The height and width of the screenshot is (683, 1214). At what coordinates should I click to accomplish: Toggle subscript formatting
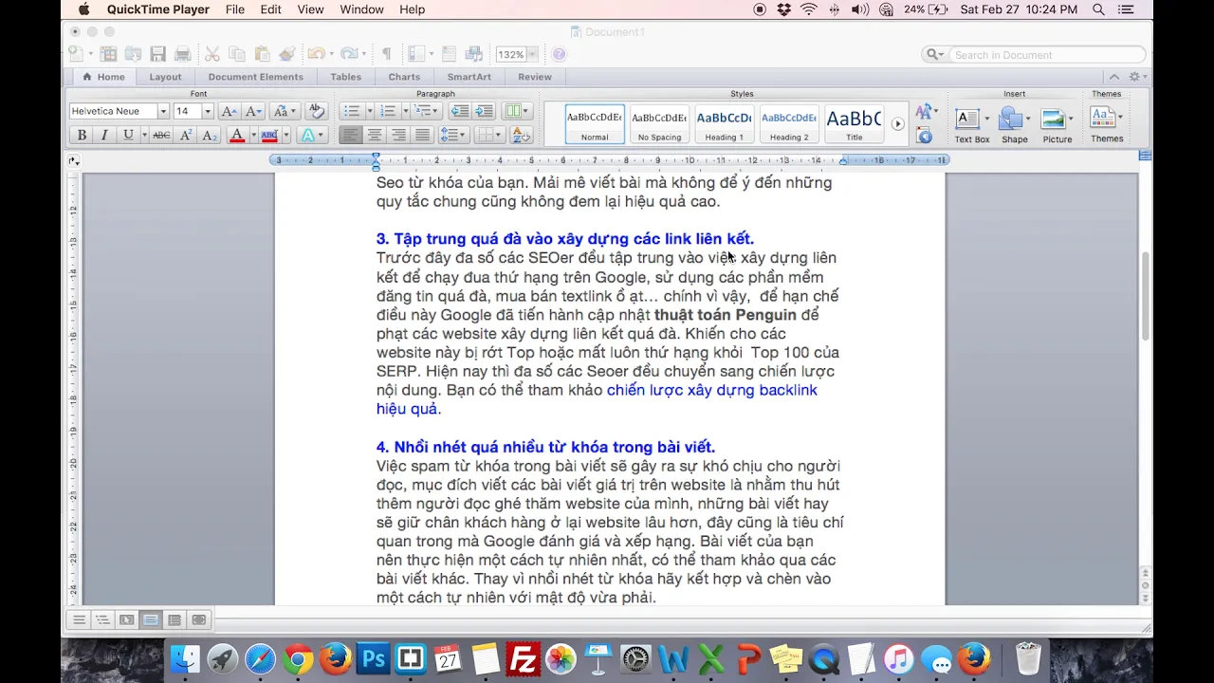210,136
